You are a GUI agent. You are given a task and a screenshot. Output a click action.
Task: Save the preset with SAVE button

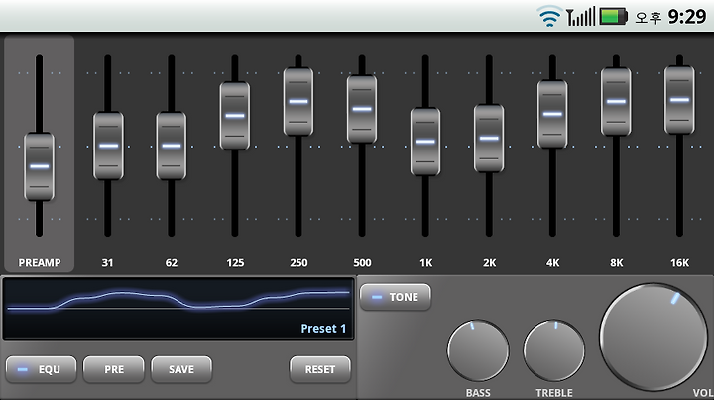pos(181,369)
